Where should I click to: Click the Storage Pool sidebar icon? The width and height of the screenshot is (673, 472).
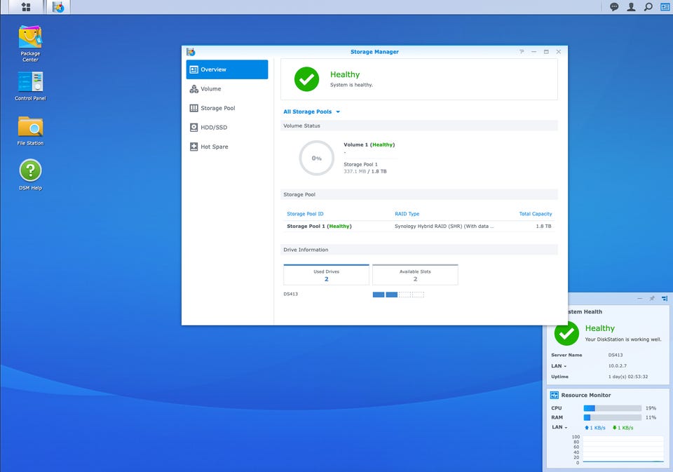(194, 108)
